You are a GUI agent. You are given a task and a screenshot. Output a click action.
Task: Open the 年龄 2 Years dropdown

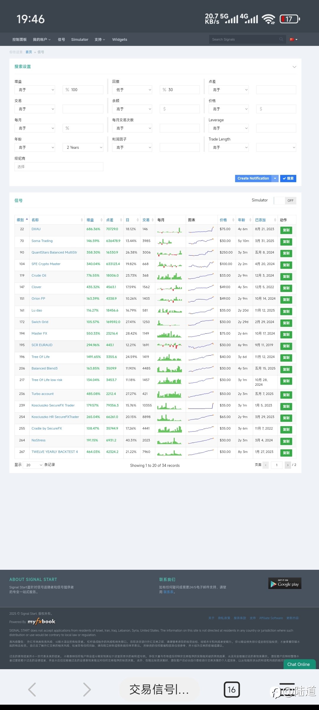(83, 147)
